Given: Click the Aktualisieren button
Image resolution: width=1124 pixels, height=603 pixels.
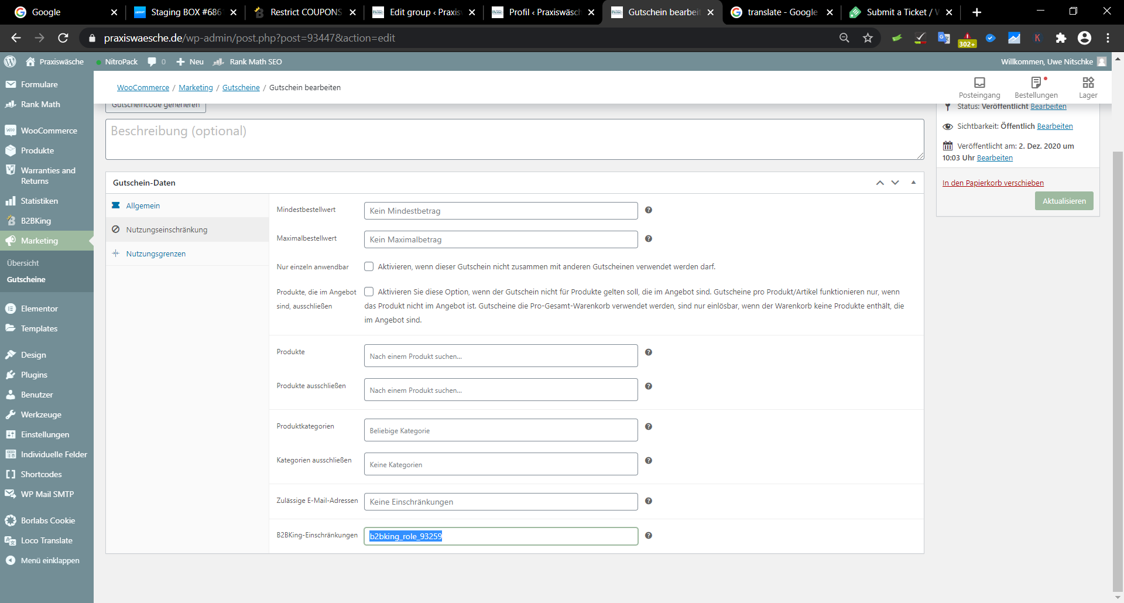Looking at the screenshot, I should click(x=1064, y=201).
